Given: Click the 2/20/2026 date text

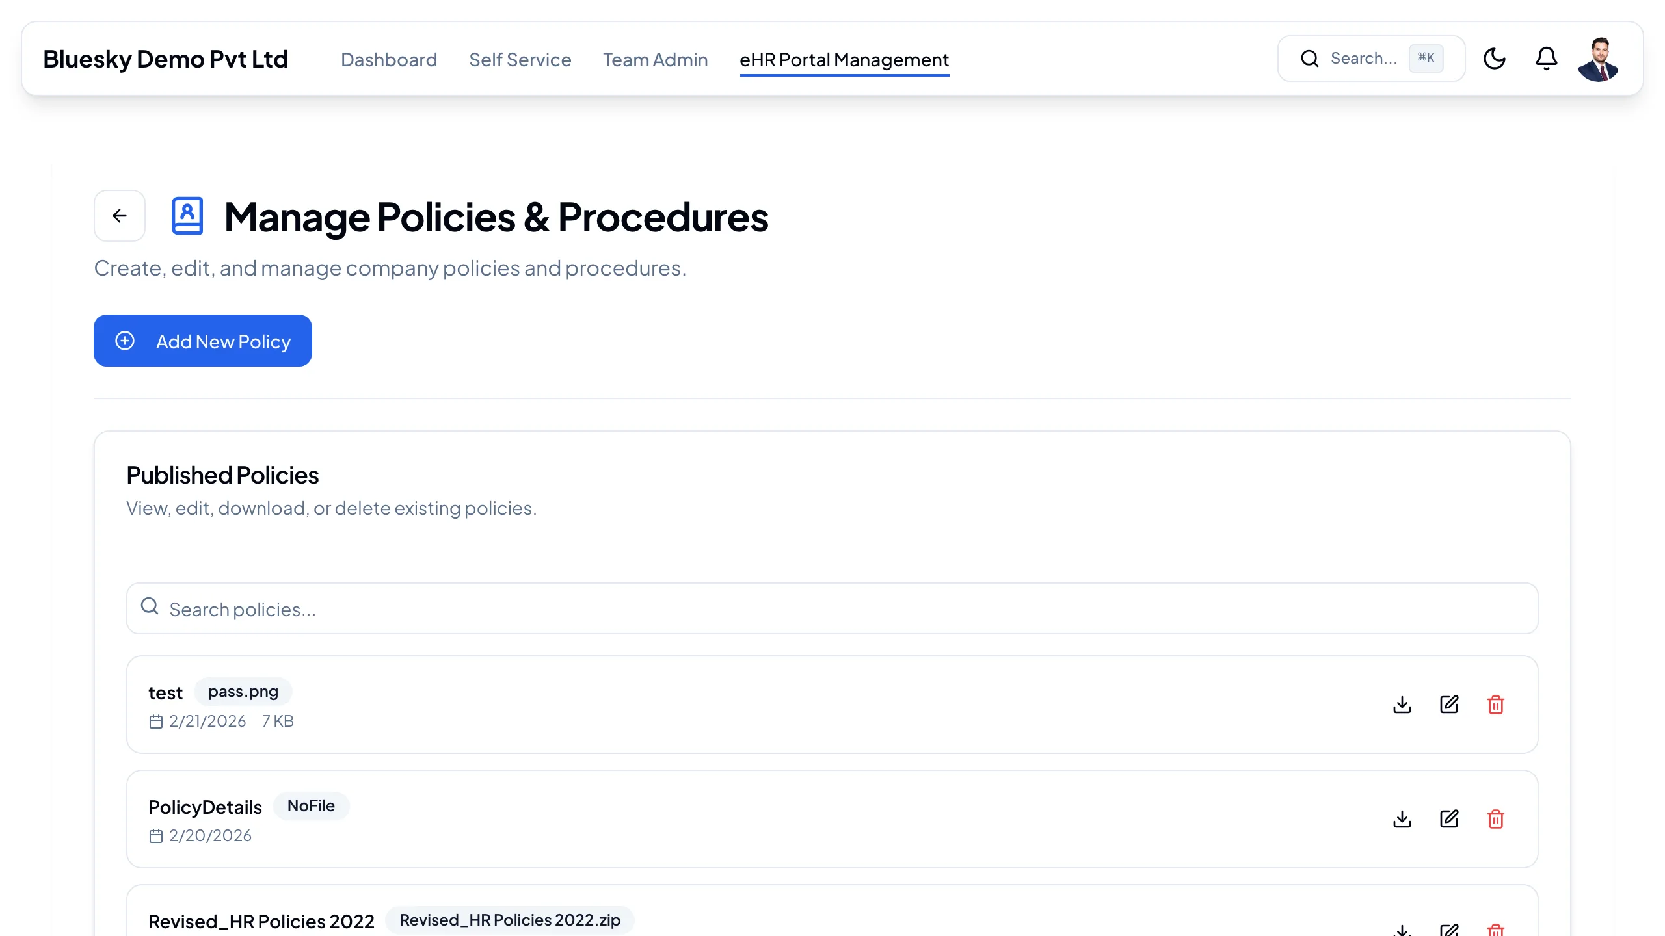Looking at the screenshot, I should [x=210, y=836].
